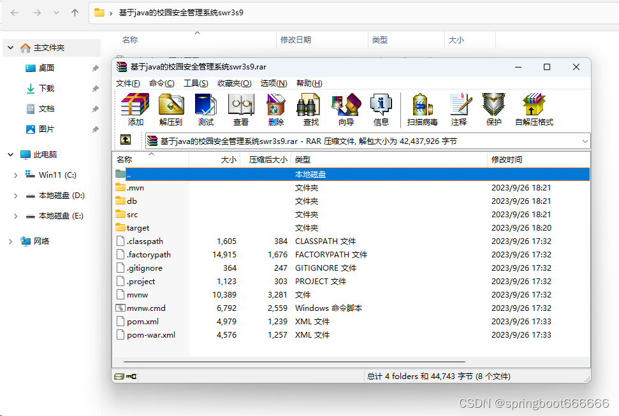Click the Scan Virus (扫描病毒) icon
619x416 pixels.
[x=423, y=110]
